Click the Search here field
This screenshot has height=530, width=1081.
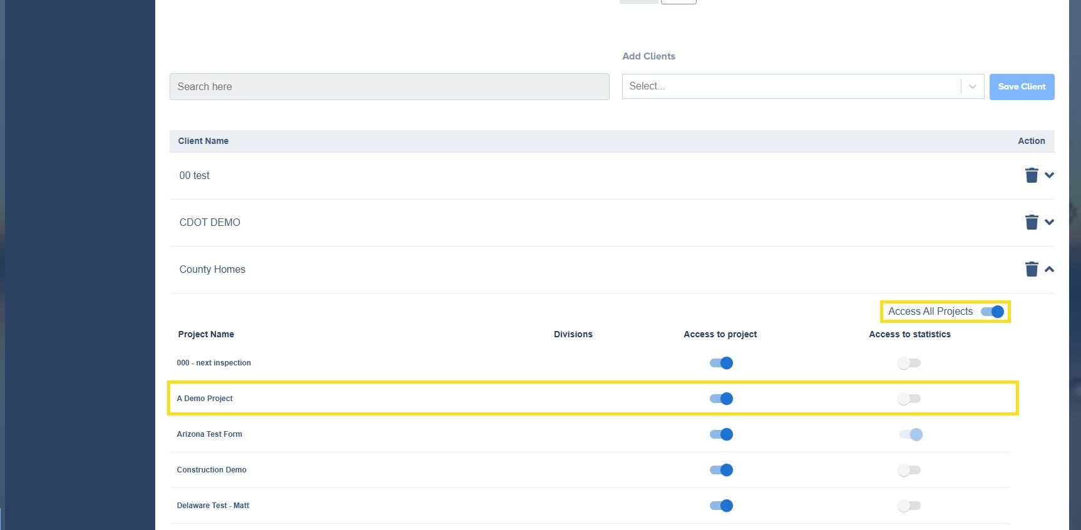(389, 86)
